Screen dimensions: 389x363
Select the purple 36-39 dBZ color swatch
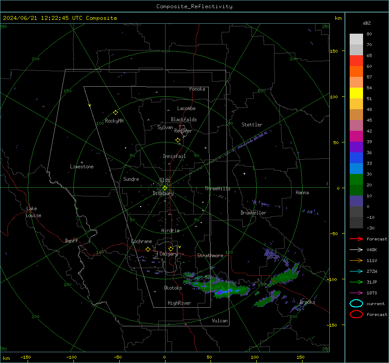[356, 147]
